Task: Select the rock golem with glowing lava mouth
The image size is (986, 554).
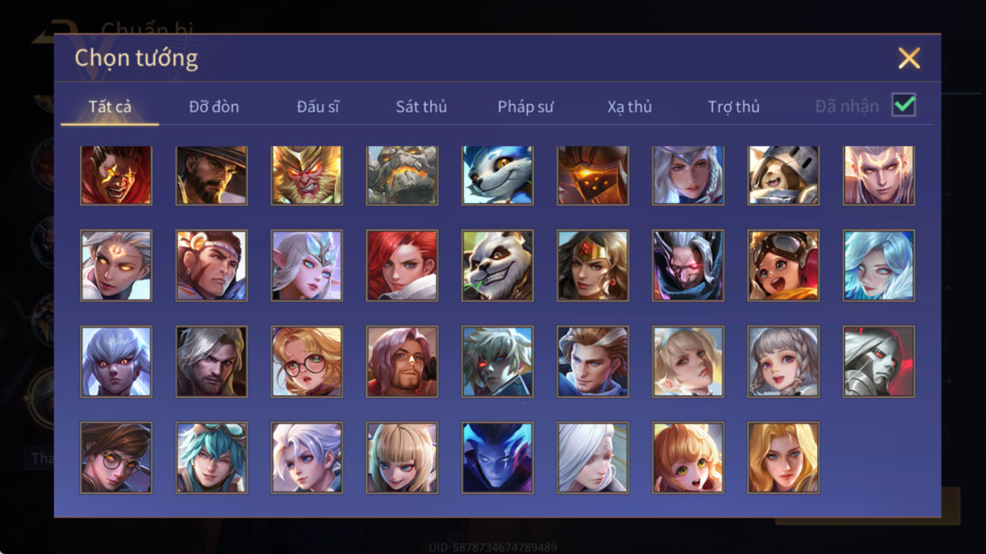Action: click(402, 175)
